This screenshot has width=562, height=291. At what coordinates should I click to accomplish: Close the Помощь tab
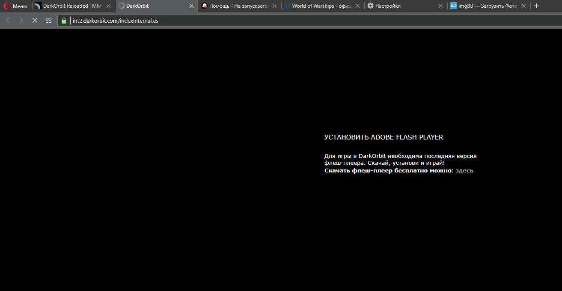point(275,6)
